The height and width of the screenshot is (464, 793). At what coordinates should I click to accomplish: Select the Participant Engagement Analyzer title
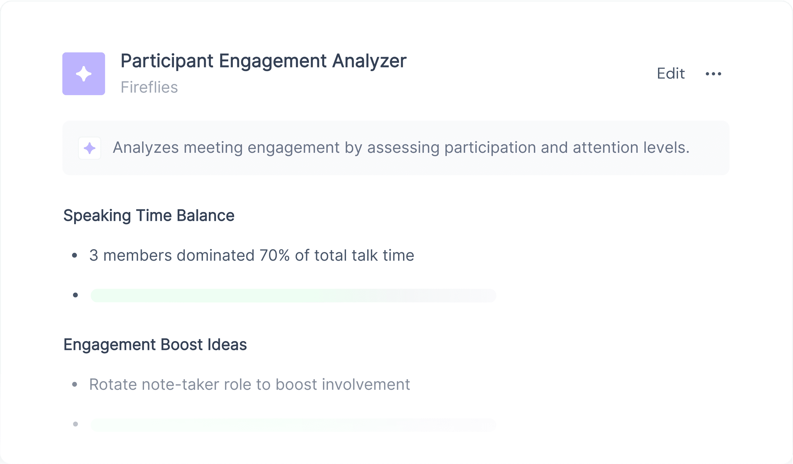click(x=263, y=61)
